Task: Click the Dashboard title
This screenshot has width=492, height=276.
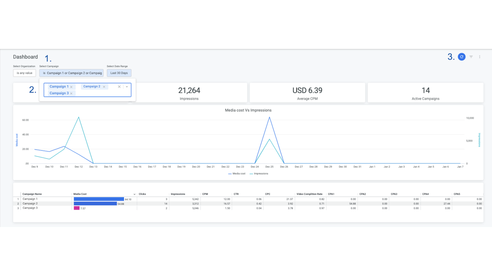Action: [25, 57]
